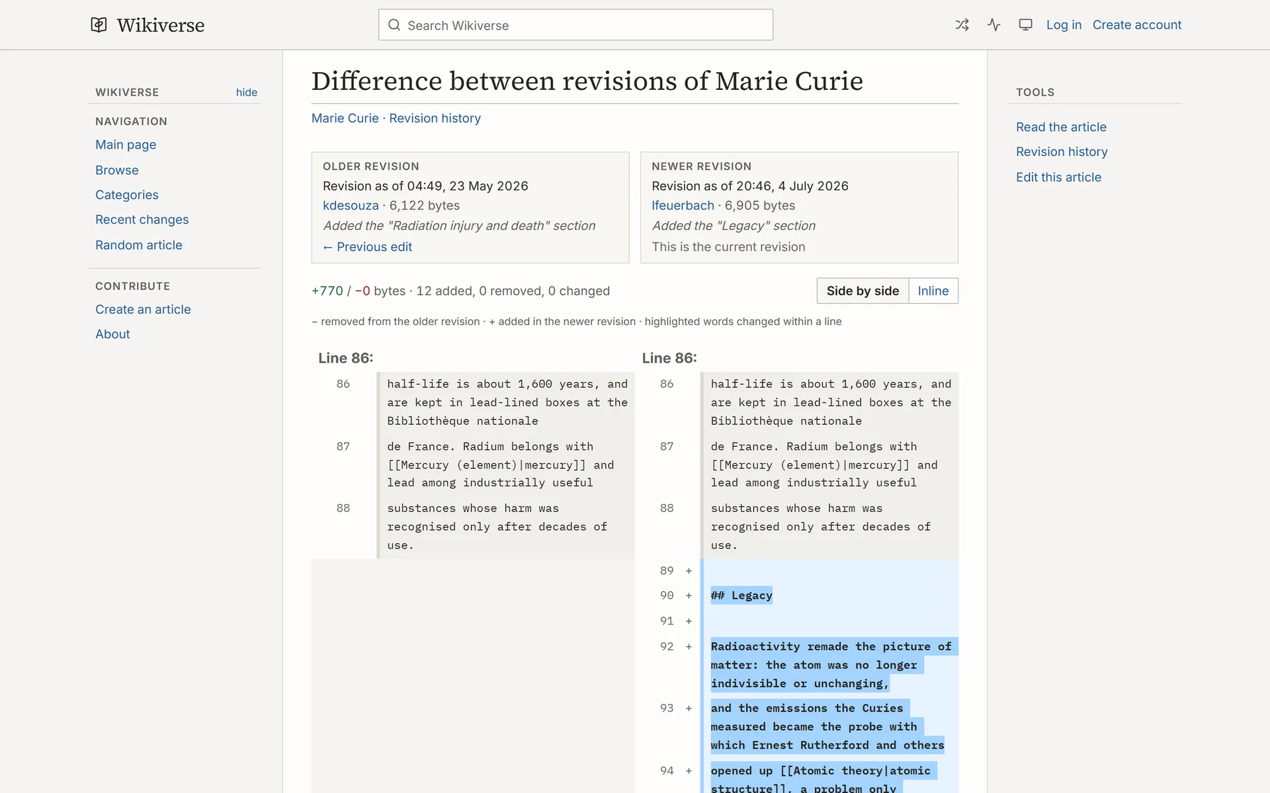Click the 'This is the current revision' note
This screenshot has width=1270, height=793.
pos(728,247)
